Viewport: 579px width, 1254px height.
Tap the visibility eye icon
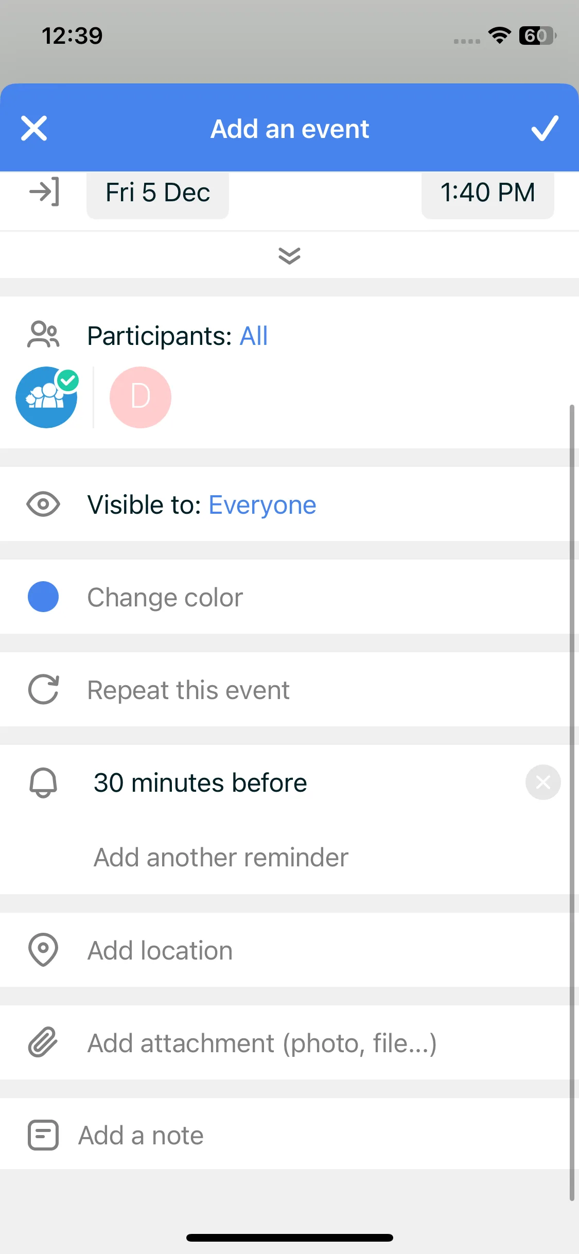click(x=43, y=504)
